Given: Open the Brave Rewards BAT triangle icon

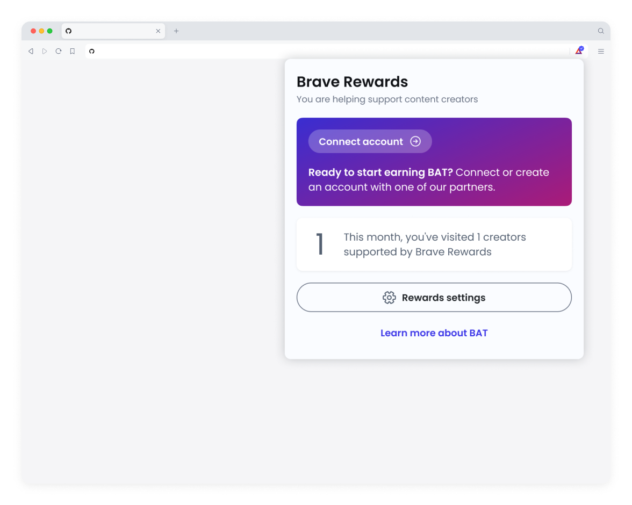Looking at the screenshot, I should [579, 51].
